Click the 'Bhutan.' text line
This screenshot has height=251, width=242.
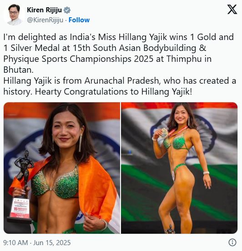tap(18, 70)
